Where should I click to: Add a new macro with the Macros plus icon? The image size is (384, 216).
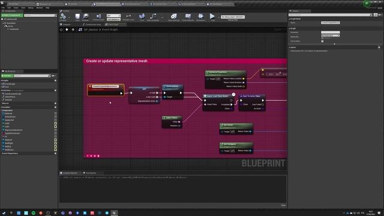tap(55, 103)
